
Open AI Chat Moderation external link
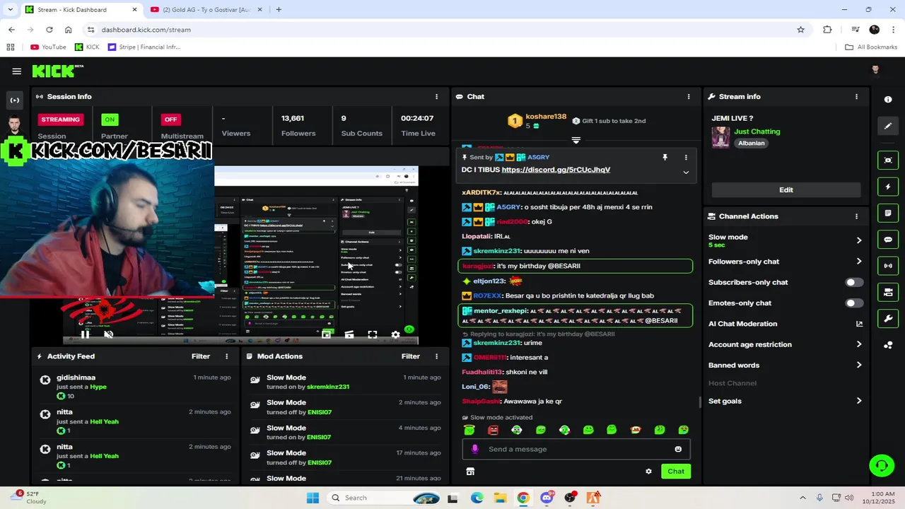[859, 324]
